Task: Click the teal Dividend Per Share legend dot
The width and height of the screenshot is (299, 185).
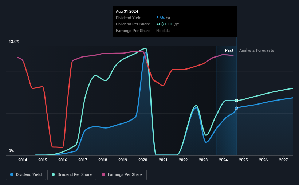Action: point(53,174)
